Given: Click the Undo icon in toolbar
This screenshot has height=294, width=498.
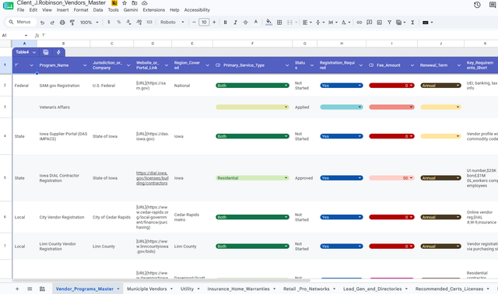Looking at the screenshot, I should pyautogui.click(x=42, y=23).
